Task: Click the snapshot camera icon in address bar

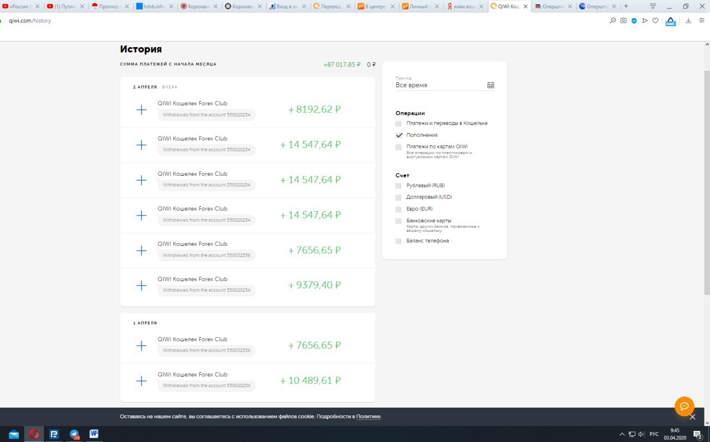Action: click(x=623, y=21)
